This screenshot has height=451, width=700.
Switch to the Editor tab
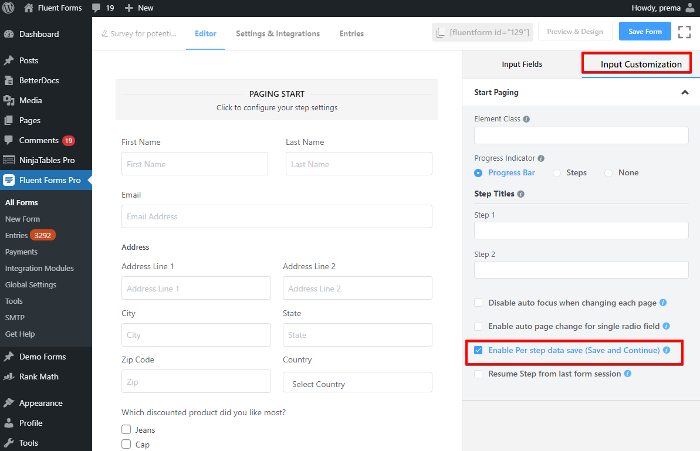(205, 33)
